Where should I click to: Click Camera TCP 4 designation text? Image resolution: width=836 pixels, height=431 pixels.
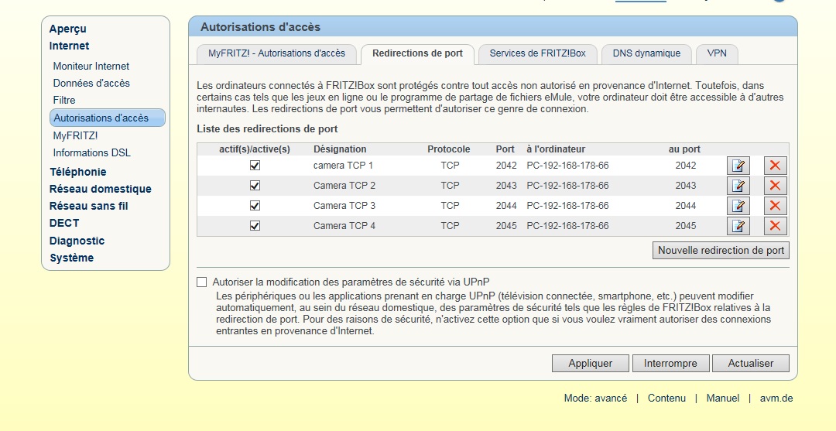click(344, 226)
